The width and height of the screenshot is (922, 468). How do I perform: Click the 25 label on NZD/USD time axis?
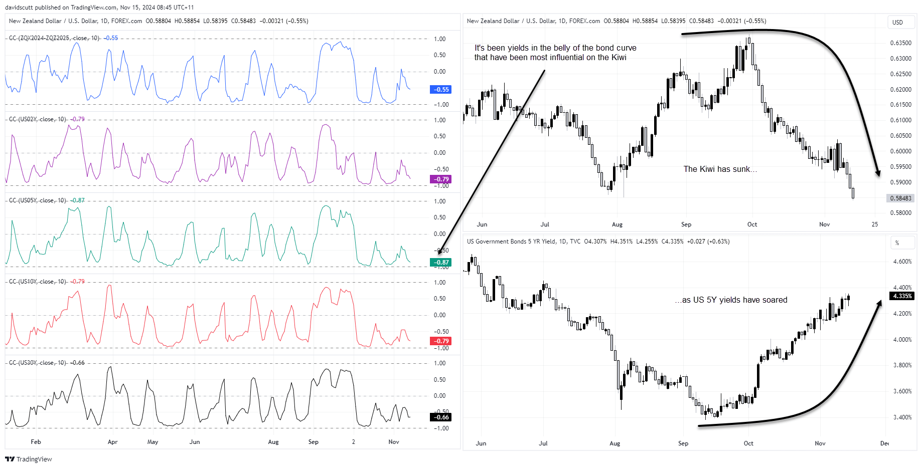pos(875,224)
